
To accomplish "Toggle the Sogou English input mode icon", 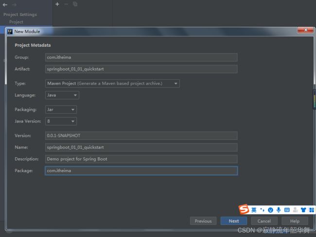I will [x=254, y=210].
